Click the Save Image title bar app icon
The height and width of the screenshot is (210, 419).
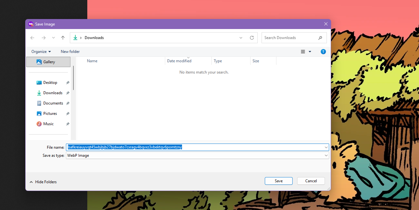(31, 24)
